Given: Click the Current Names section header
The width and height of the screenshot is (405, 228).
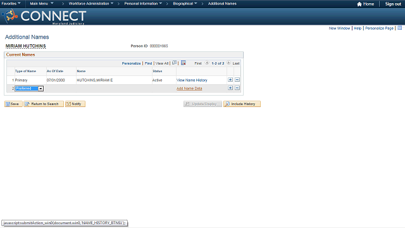Looking at the screenshot, I should [x=20, y=55].
